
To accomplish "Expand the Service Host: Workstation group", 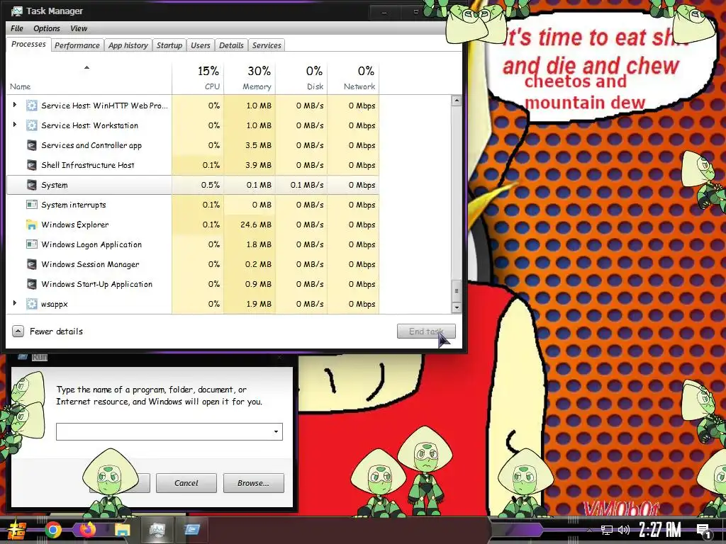I will coord(14,125).
